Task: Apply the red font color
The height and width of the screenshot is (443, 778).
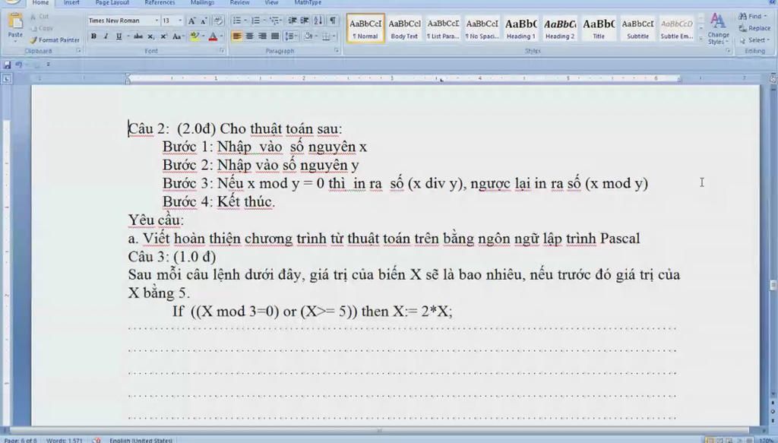Action: pyautogui.click(x=213, y=36)
